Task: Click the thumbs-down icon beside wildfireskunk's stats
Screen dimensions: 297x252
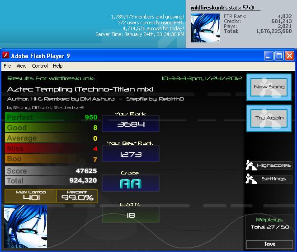Action: [x=245, y=7]
